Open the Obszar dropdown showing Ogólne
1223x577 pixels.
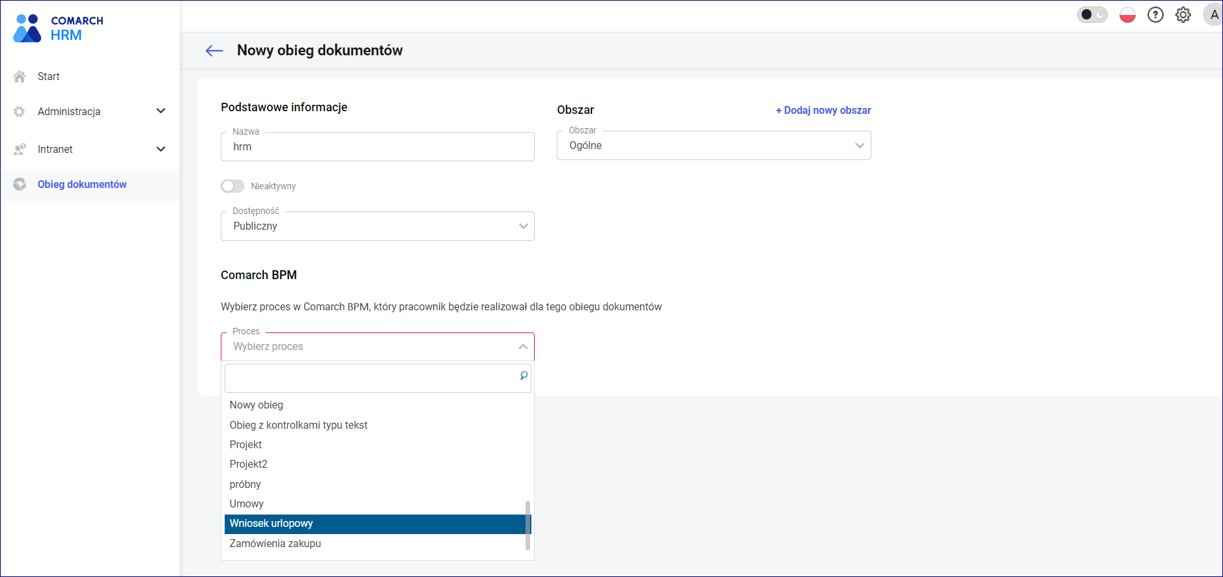pos(713,146)
